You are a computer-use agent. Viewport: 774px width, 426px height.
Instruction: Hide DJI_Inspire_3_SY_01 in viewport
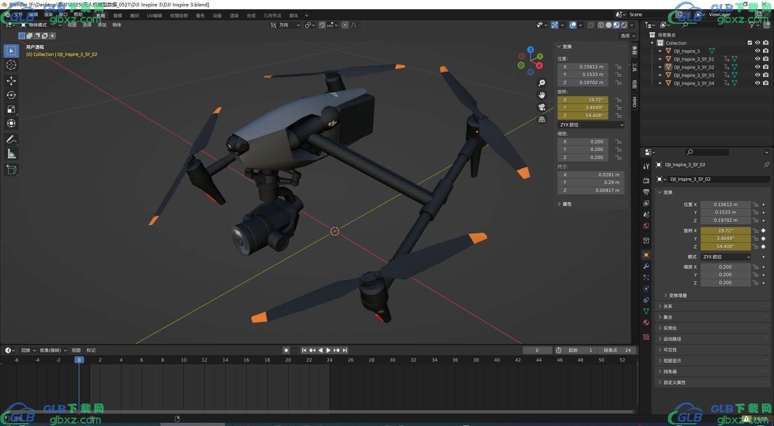pos(757,59)
